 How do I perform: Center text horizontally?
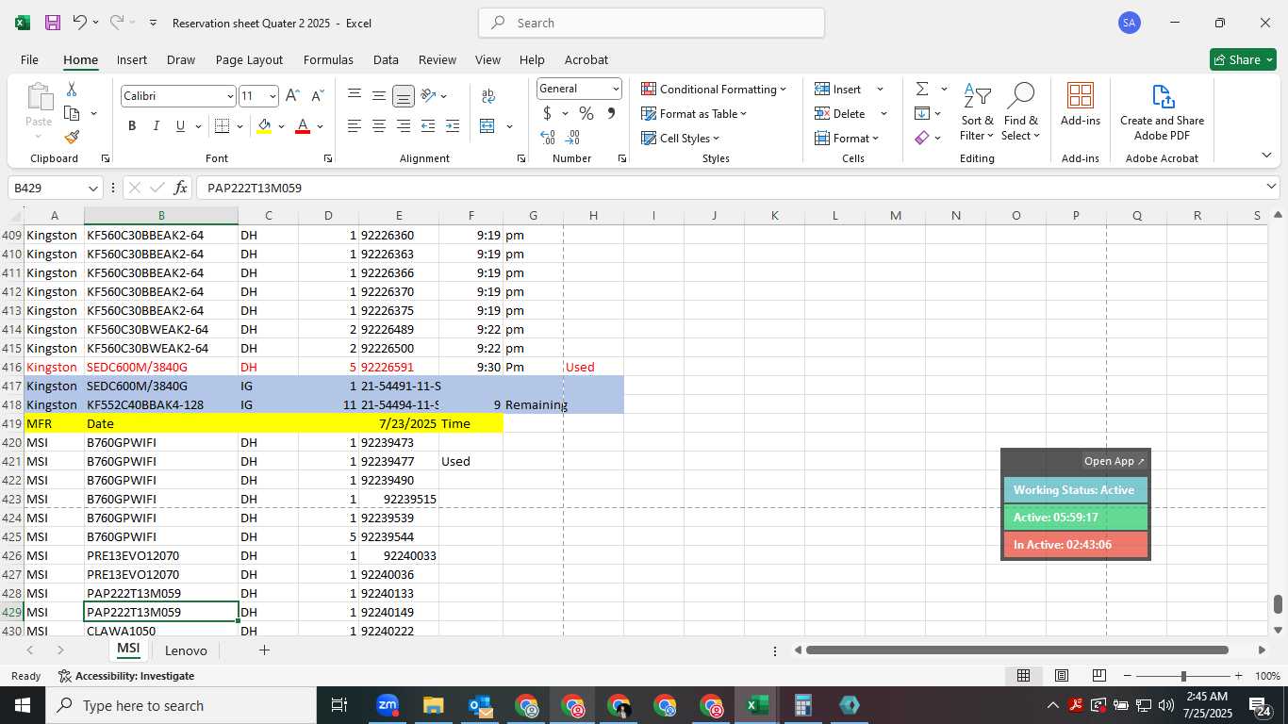pos(379,126)
